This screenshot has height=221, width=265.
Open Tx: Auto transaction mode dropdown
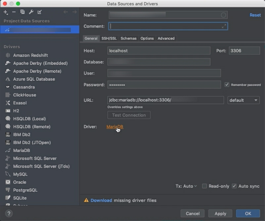(186, 186)
